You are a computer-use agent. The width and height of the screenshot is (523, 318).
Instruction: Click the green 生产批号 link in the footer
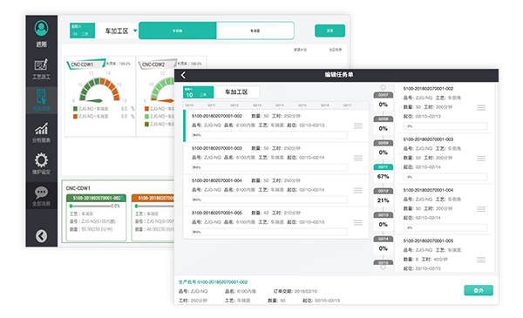coord(214,282)
